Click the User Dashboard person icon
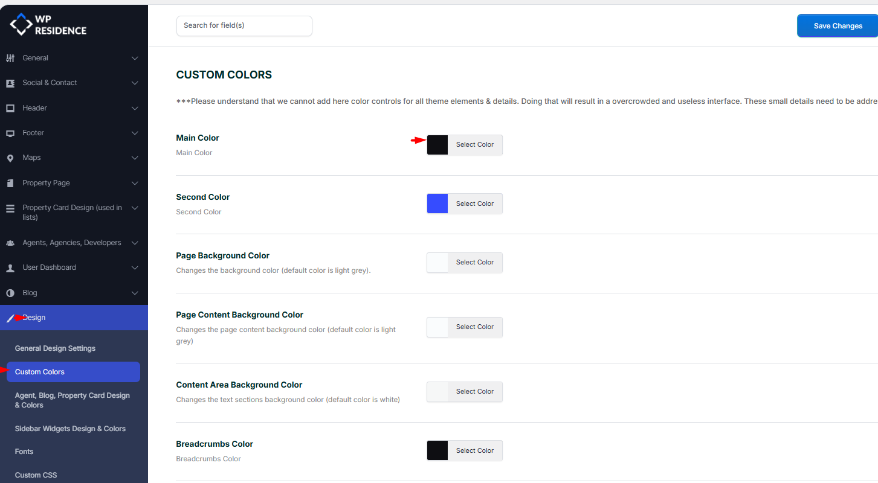 tap(10, 268)
